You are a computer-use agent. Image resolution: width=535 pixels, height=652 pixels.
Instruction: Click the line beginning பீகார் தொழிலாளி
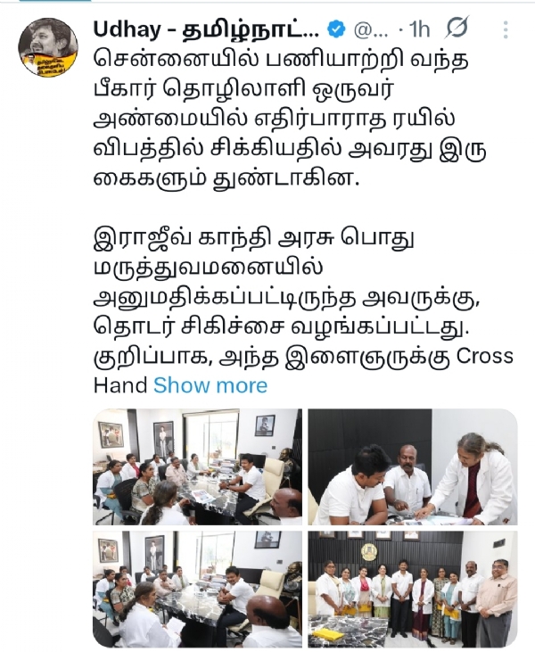[x=243, y=90]
